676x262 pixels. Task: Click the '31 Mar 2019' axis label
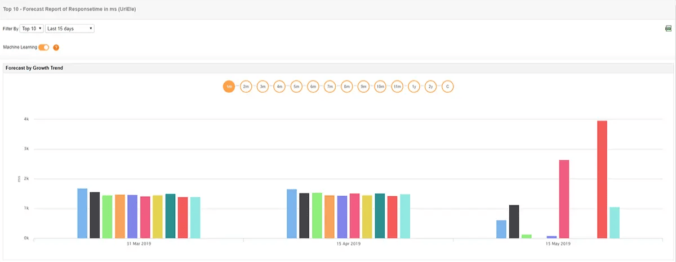point(139,244)
